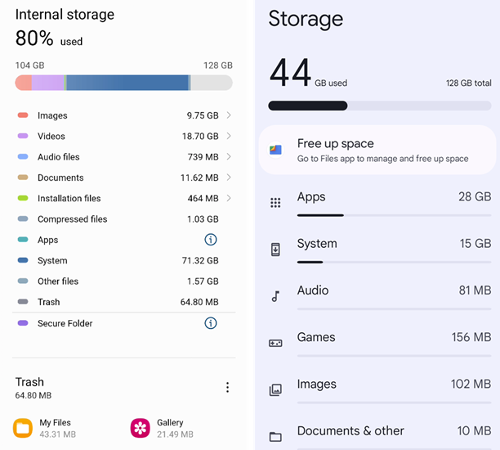Image resolution: width=500 pixels, height=450 pixels.
Task: Tap the 44 GB used progress bar
Action: tap(379, 106)
